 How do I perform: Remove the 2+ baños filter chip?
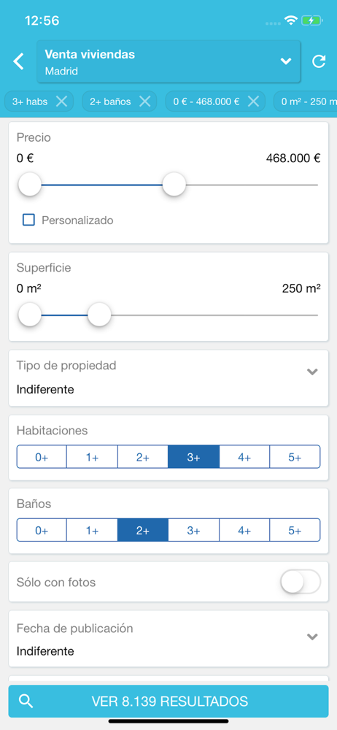coord(144,101)
